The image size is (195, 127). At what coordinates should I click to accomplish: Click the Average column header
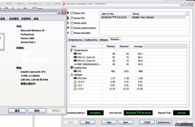tap(137, 46)
